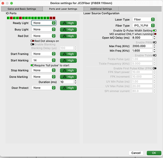Open Door Protect port dropdown
Screen dimensions: 163x158
(x=44, y=88)
